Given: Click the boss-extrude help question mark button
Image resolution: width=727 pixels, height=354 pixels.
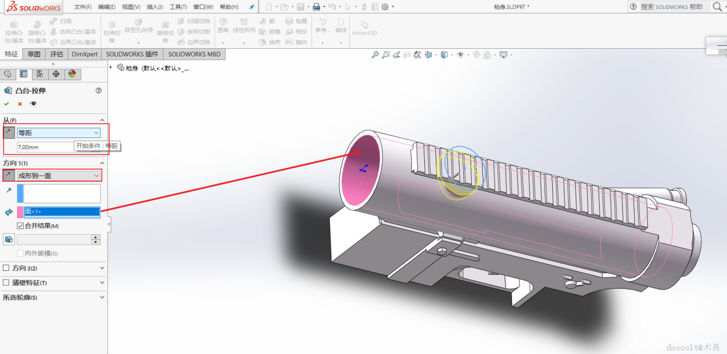Looking at the screenshot, I should pyautogui.click(x=99, y=91).
